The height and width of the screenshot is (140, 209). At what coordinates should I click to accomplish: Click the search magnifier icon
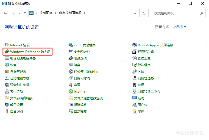(x=202, y=13)
